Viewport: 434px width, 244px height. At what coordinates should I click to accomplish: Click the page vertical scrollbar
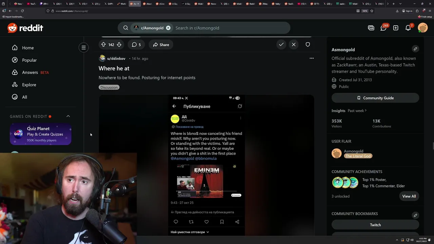point(433,146)
